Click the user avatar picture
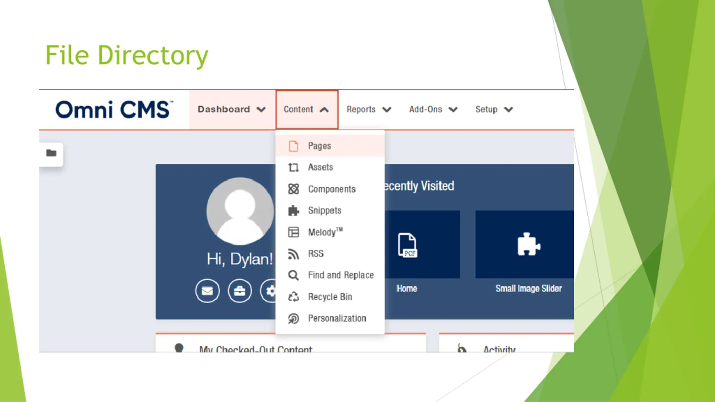 pyautogui.click(x=240, y=211)
